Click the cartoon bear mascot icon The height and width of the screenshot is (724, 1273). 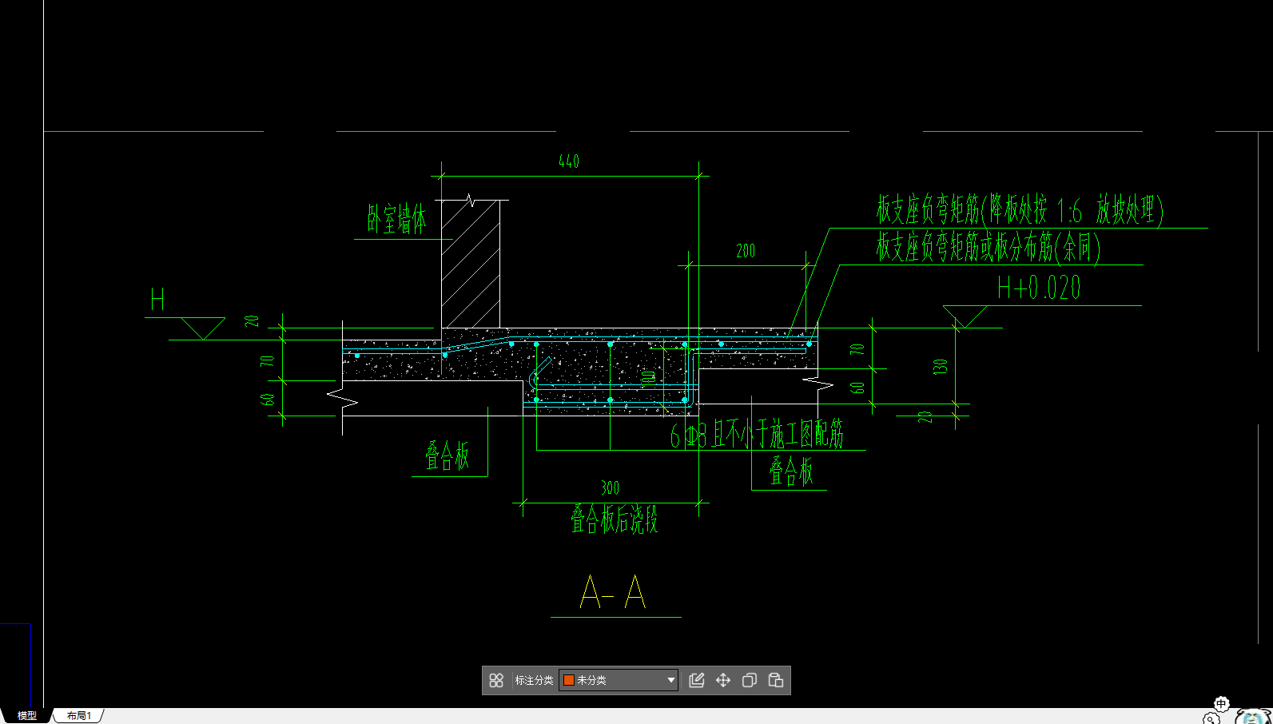coord(1253,716)
